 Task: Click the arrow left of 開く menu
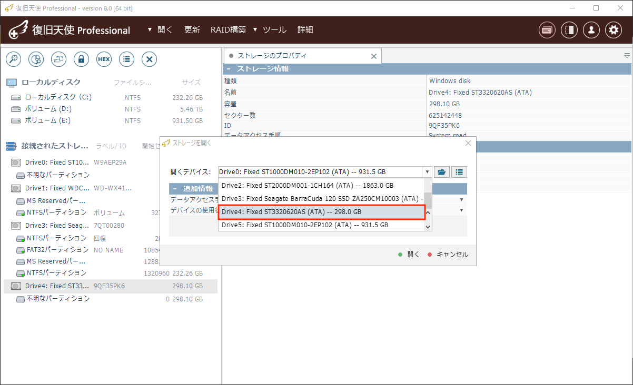tap(150, 29)
